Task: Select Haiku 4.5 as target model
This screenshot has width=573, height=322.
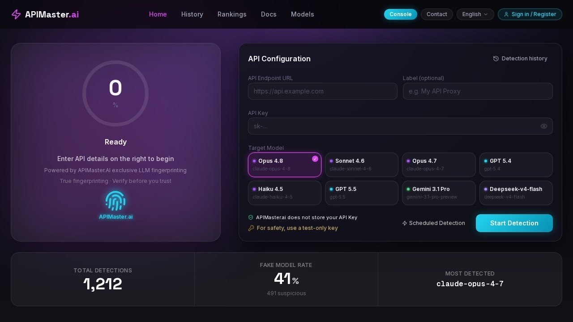Action: [x=285, y=193]
